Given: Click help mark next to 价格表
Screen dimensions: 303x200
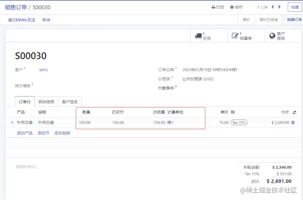Looking at the screenshot, I should (172, 77).
